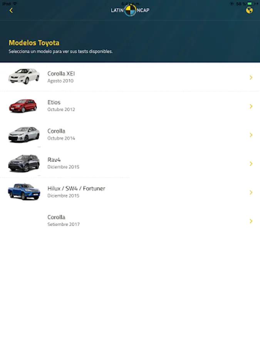Select silver Corolla 2014 car thumbnail
Viewport: 260px width, 346px height.
click(24, 134)
